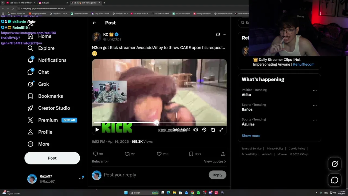Open Cookie Policy footer link
Screen dimensions: 348x196
297,149
